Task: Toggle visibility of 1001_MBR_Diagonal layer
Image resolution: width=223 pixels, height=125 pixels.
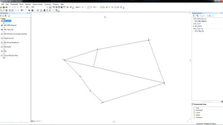Action: click(2, 25)
